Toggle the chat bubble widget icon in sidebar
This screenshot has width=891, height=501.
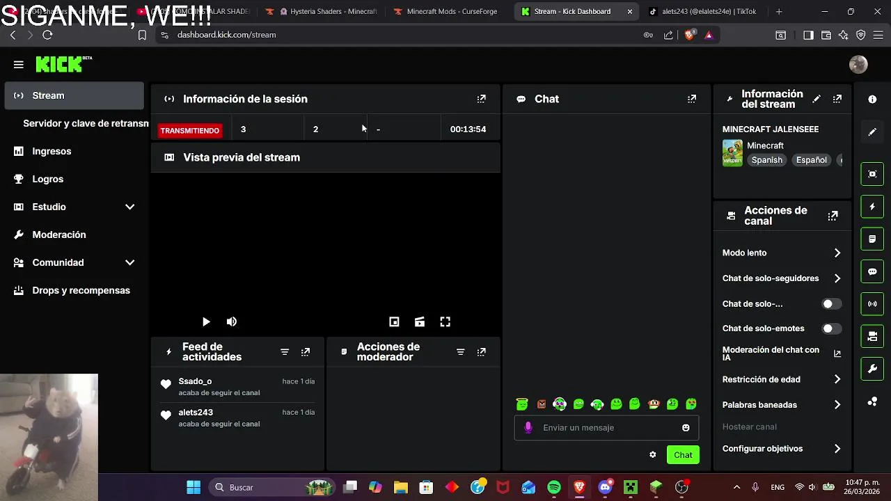pyautogui.click(x=872, y=271)
